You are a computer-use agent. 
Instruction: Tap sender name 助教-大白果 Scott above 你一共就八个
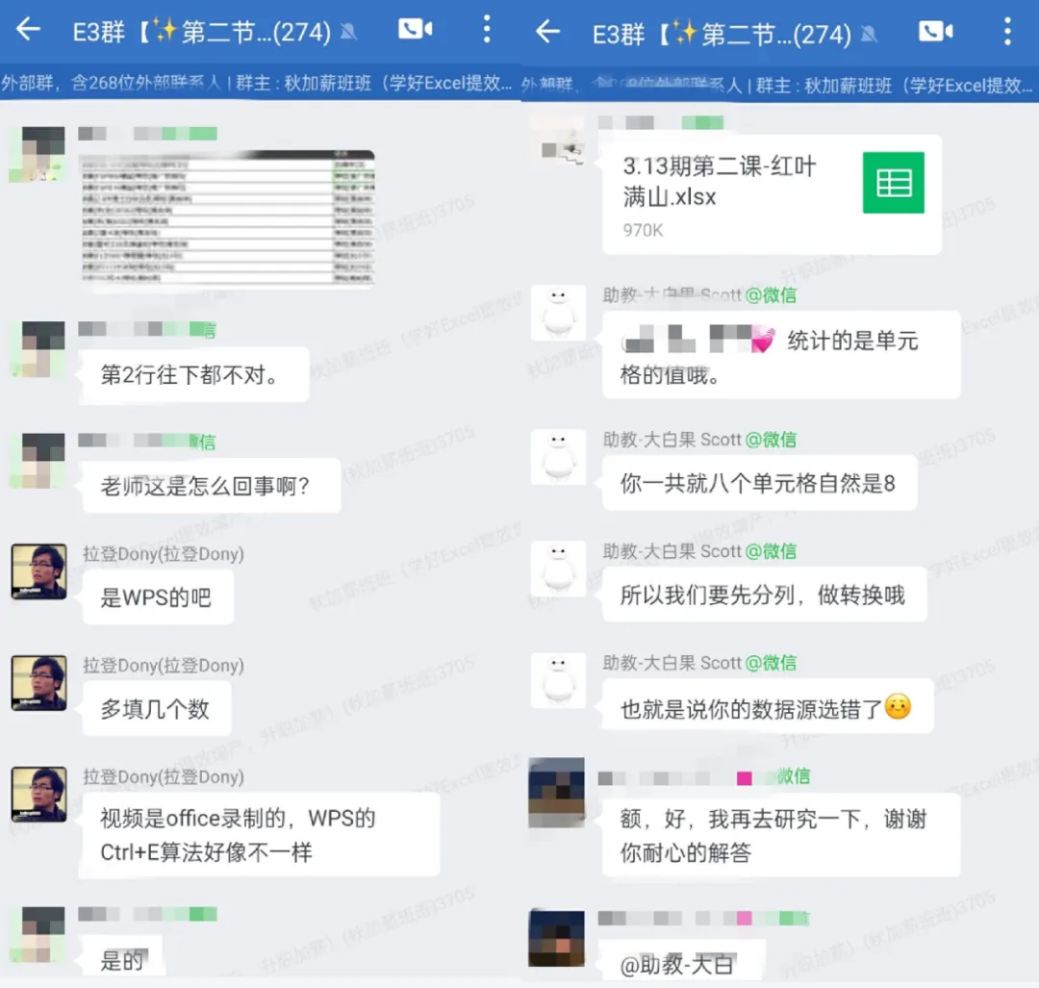coord(699,440)
